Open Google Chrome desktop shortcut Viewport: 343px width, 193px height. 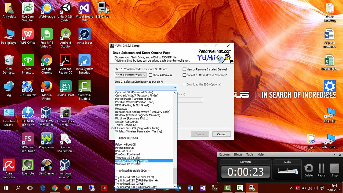point(47,64)
